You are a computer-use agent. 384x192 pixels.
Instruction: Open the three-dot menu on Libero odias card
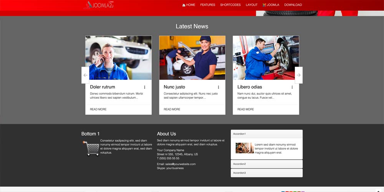[x=292, y=87]
